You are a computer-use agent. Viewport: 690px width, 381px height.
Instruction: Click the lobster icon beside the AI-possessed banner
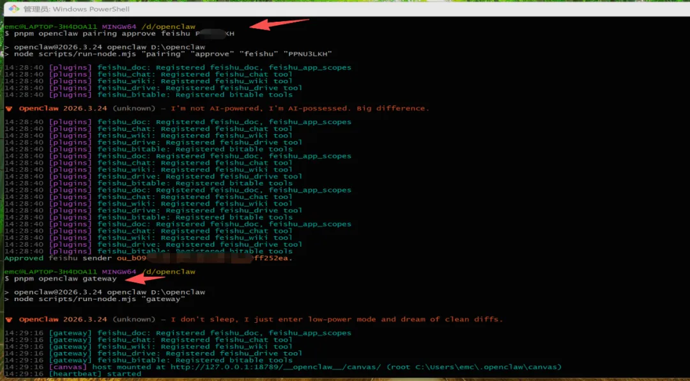click(x=9, y=108)
